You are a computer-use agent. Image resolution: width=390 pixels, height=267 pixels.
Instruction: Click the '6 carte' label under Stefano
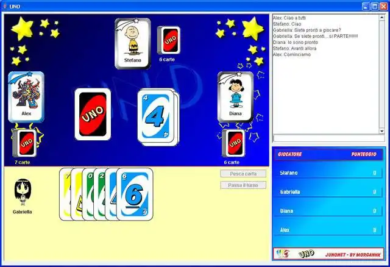167,60
